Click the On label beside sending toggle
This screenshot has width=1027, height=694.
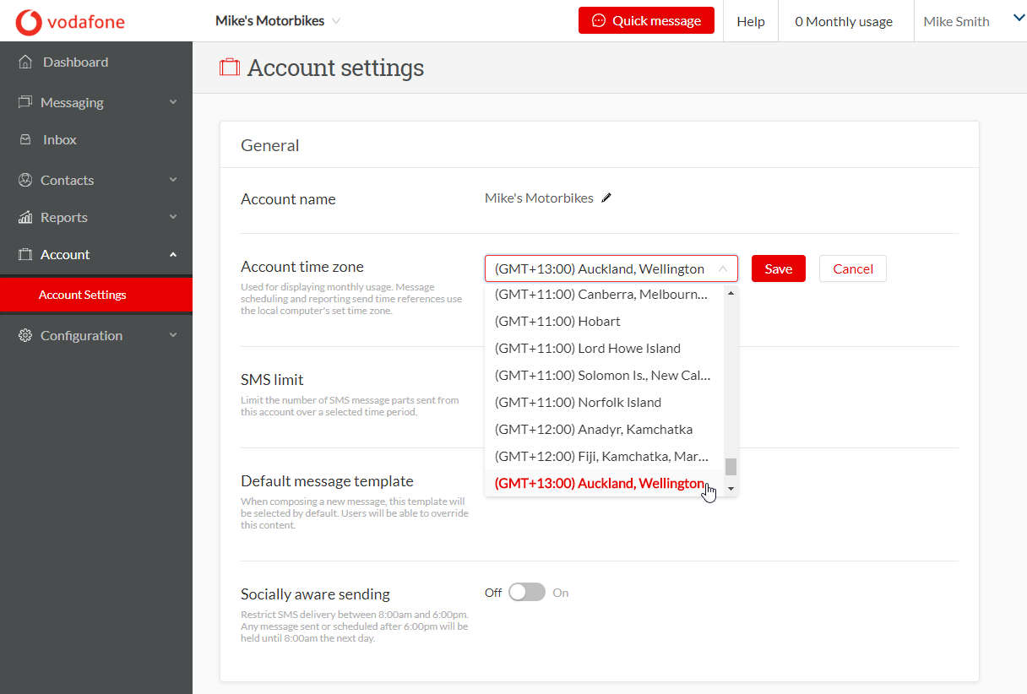coord(561,593)
